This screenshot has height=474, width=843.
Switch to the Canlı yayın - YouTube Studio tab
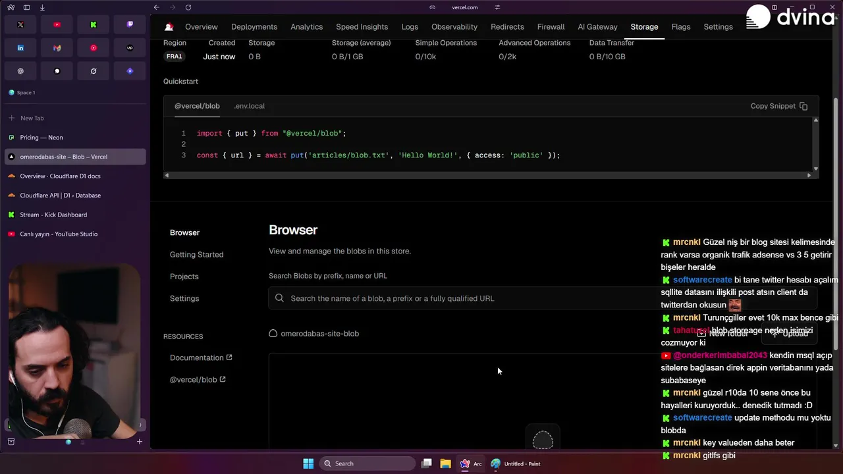[75, 234]
